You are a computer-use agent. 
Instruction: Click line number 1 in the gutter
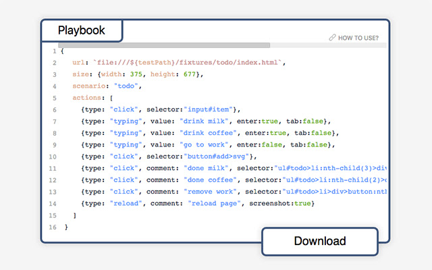[55, 51]
